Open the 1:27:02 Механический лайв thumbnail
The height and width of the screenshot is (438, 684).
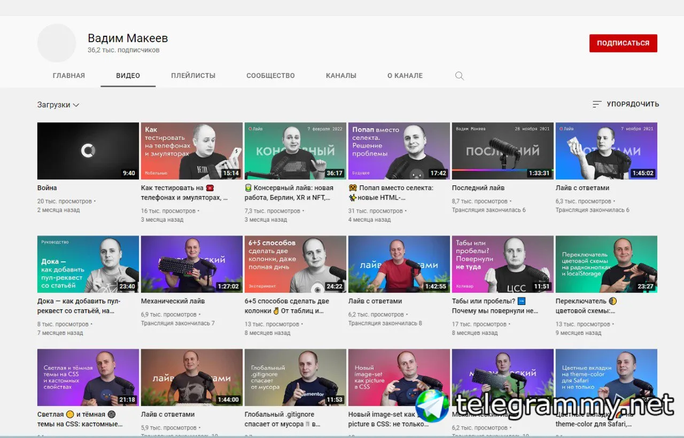click(x=192, y=264)
